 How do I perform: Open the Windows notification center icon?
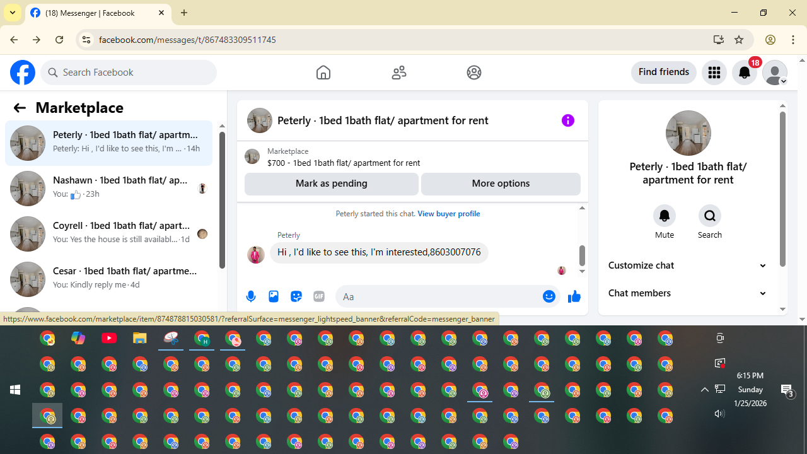click(787, 390)
